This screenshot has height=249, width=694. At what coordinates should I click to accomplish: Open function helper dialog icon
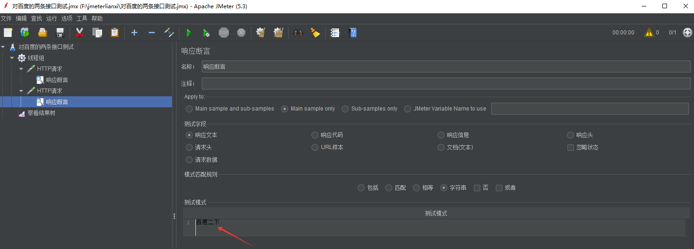(x=335, y=33)
